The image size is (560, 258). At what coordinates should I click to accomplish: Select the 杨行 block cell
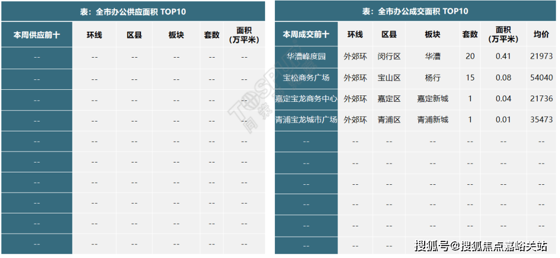point(432,78)
